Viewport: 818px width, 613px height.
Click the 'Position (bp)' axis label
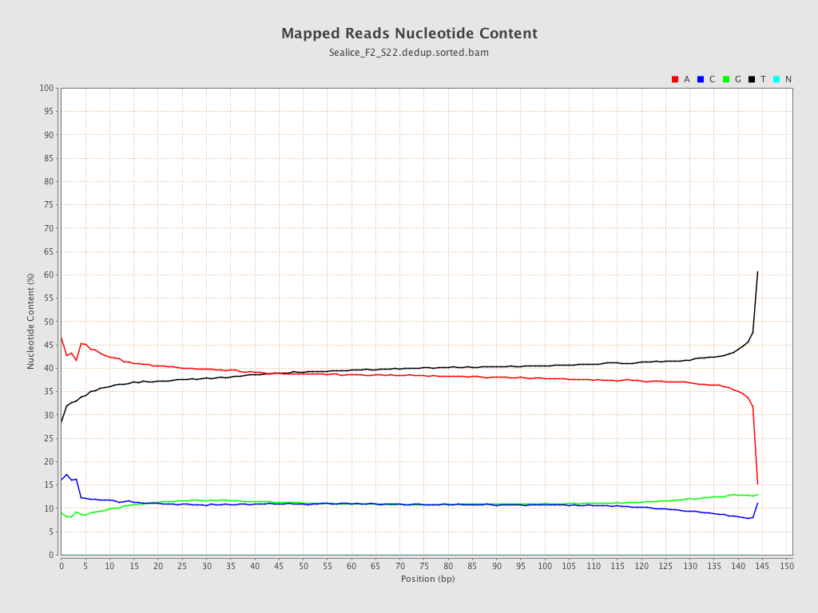click(428, 579)
